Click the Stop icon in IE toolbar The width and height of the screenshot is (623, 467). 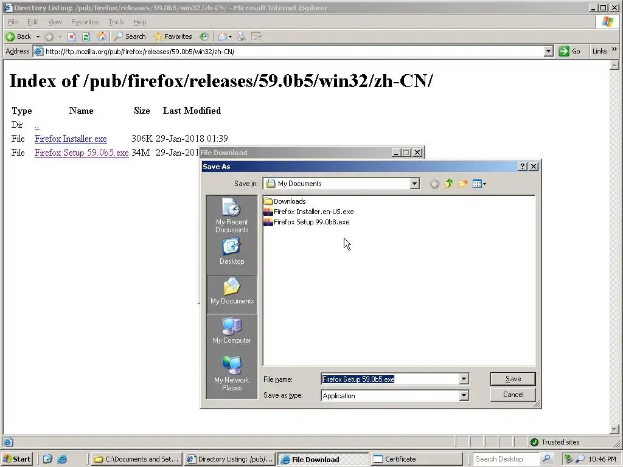(x=72, y=37)
